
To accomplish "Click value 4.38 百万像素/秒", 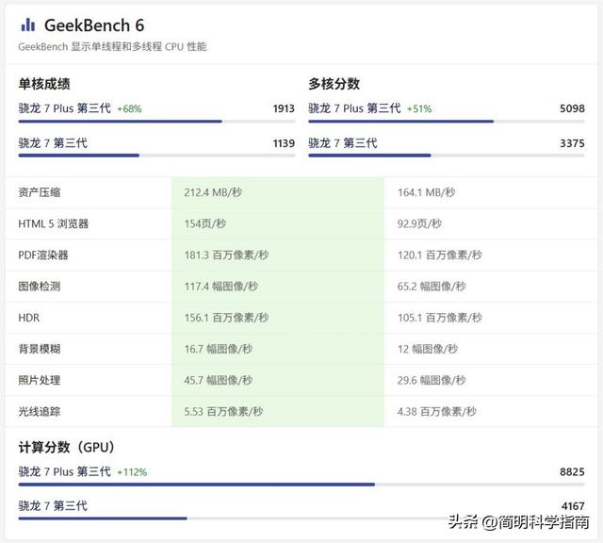I will tap(437, 412).
